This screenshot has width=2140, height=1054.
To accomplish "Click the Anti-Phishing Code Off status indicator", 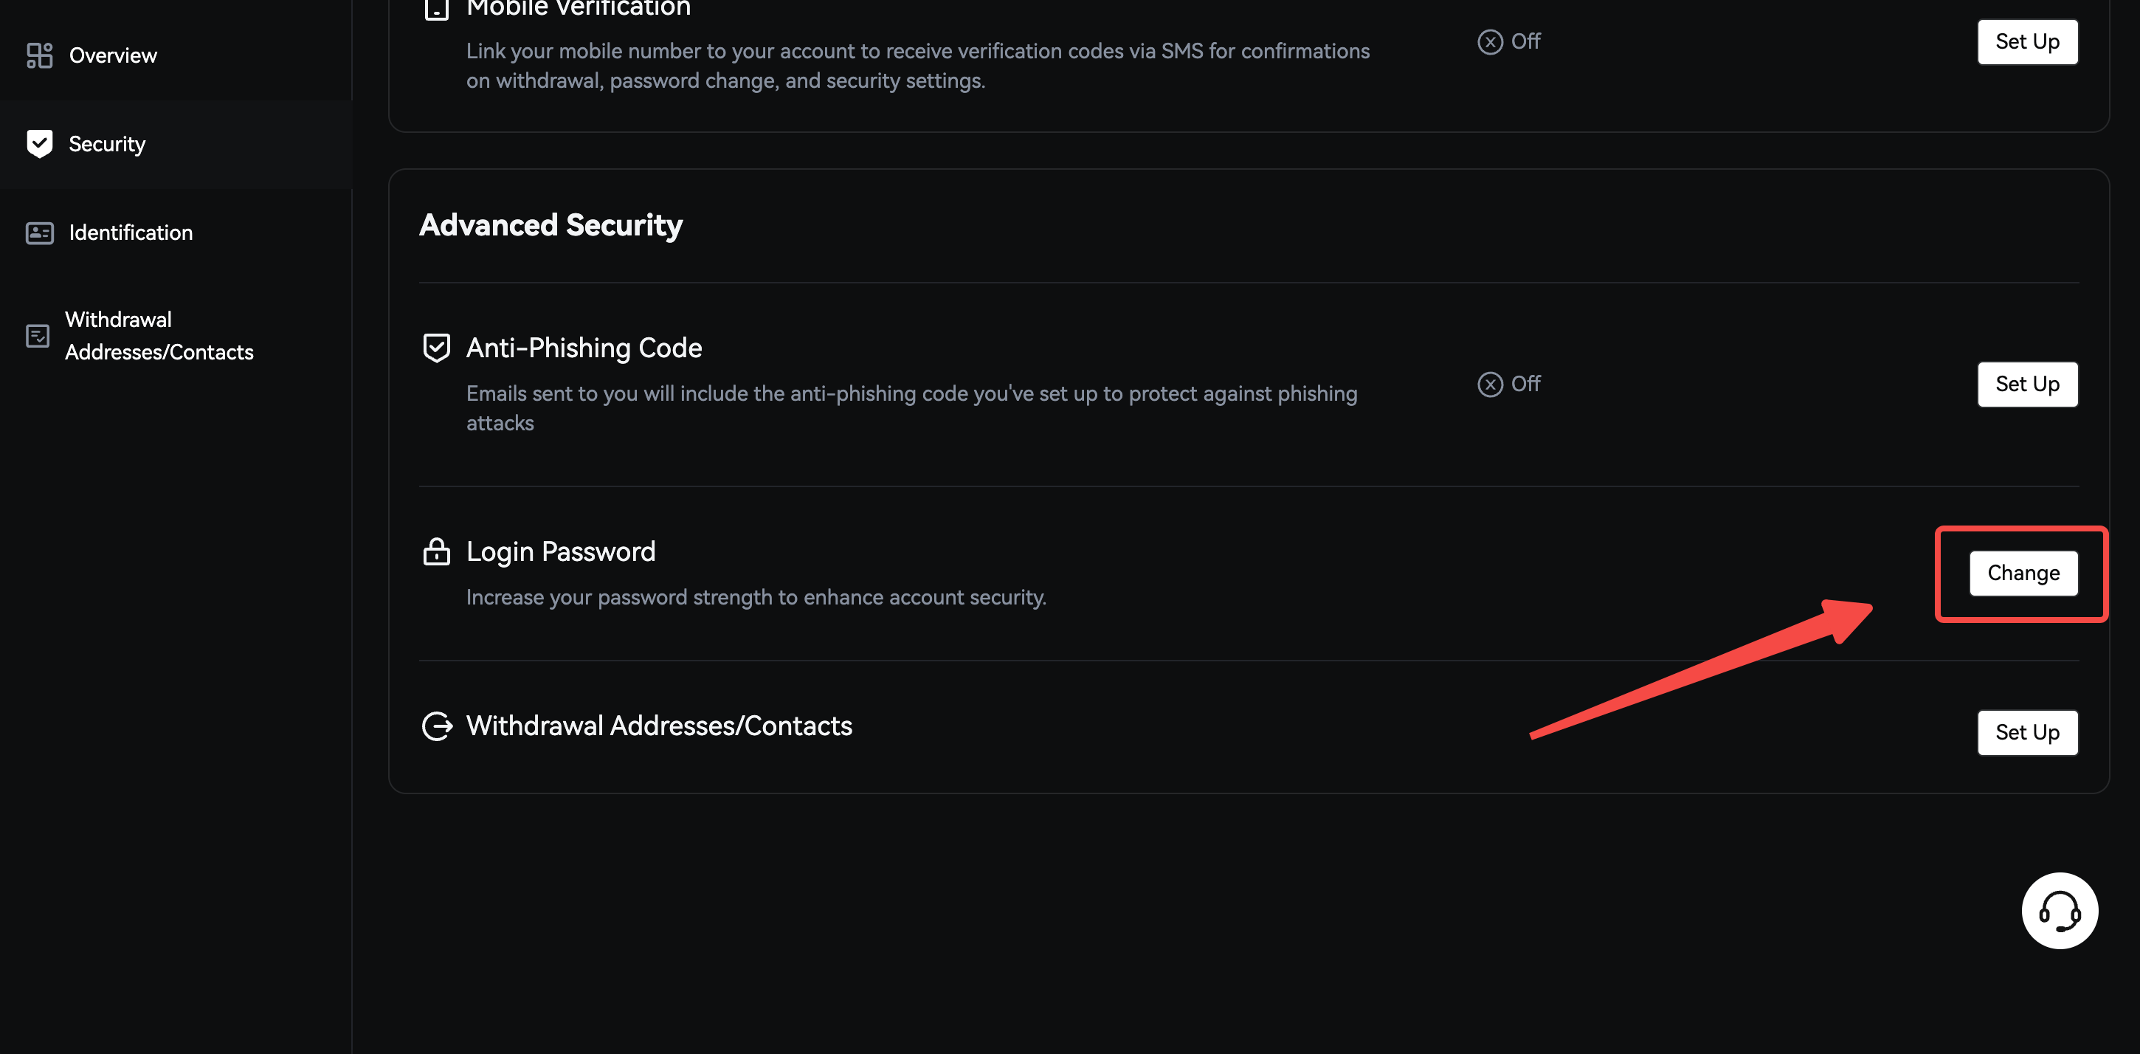I will pyautogui.click(x=1508, y=384).
